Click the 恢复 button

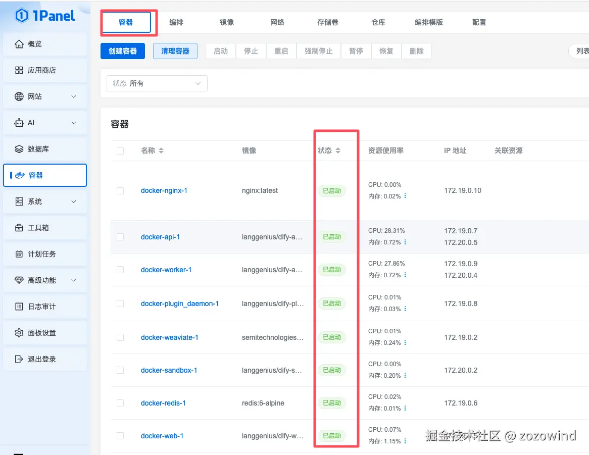point(386,51)
